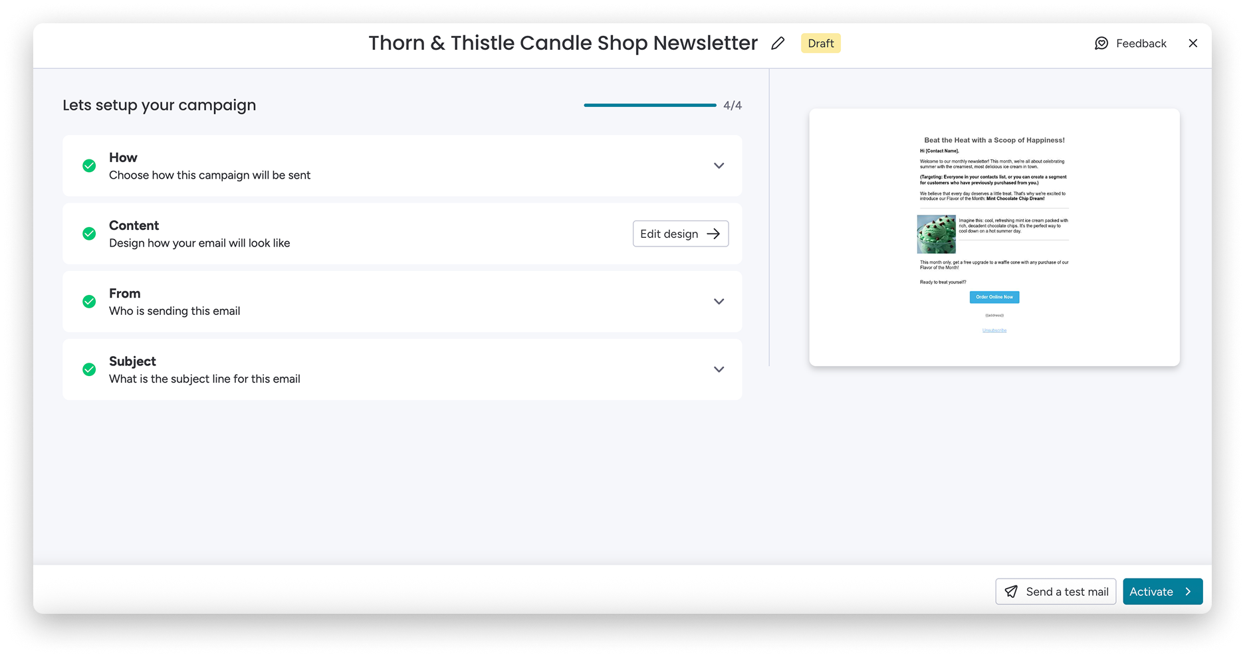
Task: Click the paper plane icon on Send a test mail
Action: [1011, 591]
